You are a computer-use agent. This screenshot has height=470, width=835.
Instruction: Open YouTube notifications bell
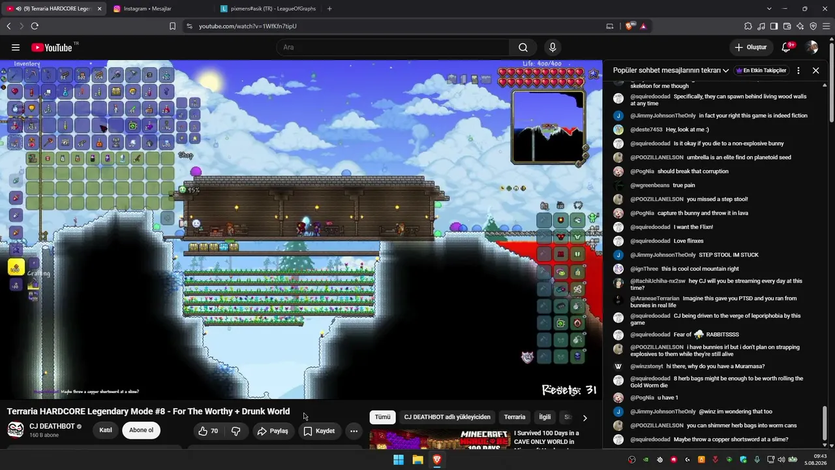(786, 47)
